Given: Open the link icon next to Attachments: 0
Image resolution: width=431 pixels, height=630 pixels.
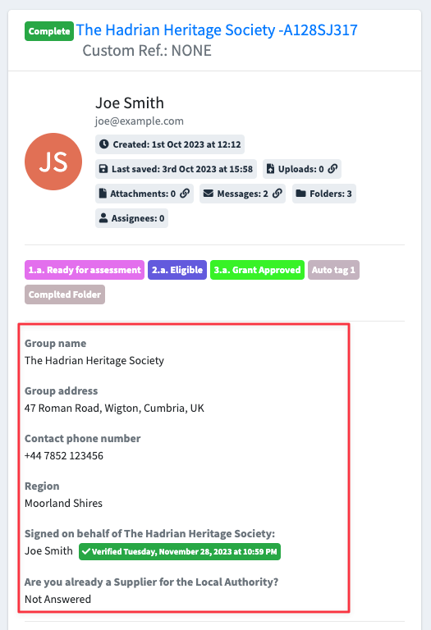Looking at the screenshot, I should (185, 194).
